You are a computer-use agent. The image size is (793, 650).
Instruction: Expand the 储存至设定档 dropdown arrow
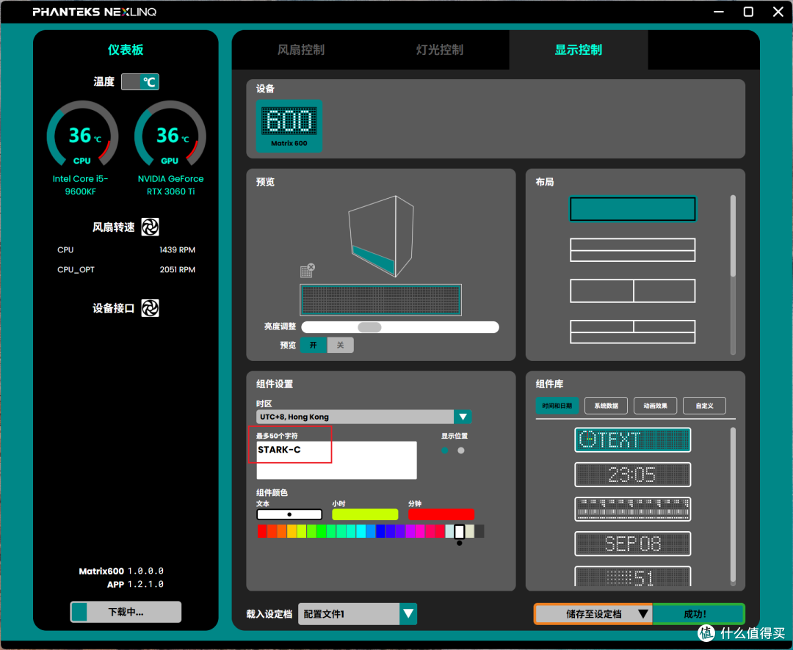tap(642, 613)
